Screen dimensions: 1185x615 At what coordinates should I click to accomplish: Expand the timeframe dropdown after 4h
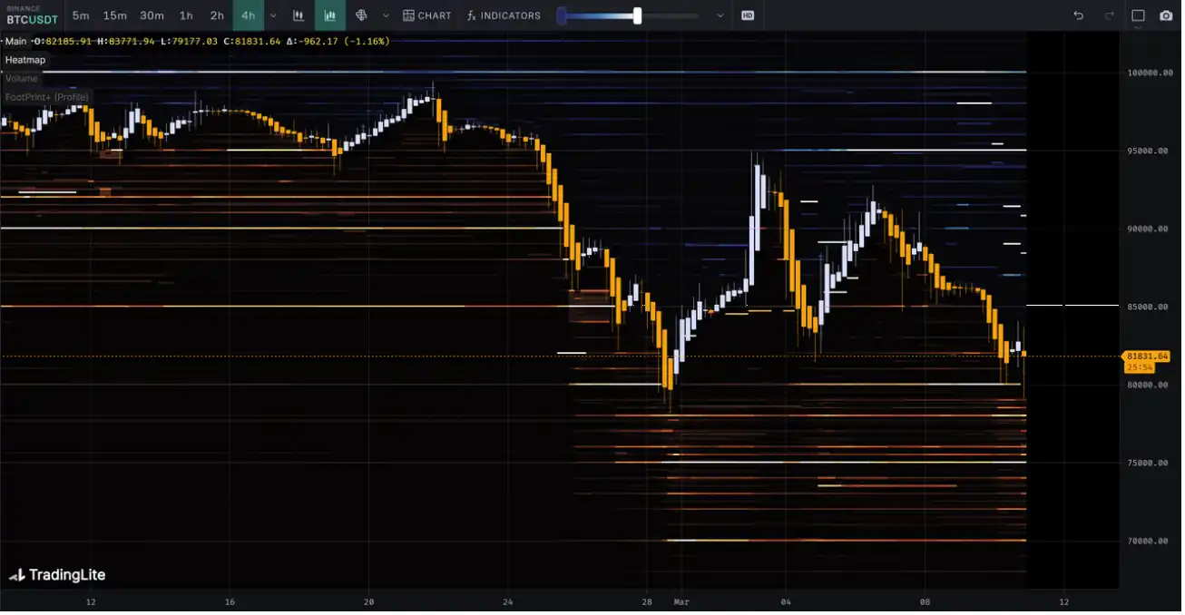click(x=273, y=15)
